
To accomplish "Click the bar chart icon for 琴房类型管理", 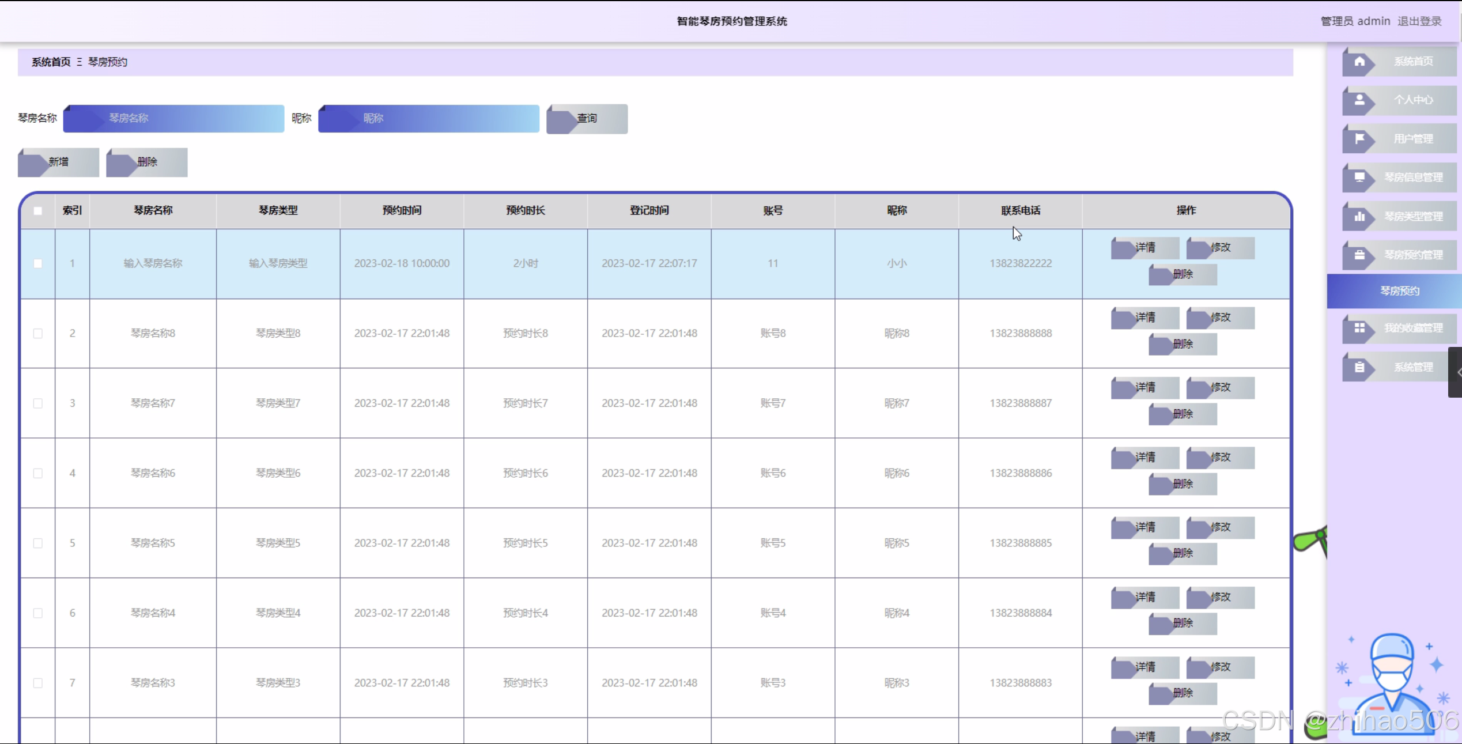I will 1359,217.
